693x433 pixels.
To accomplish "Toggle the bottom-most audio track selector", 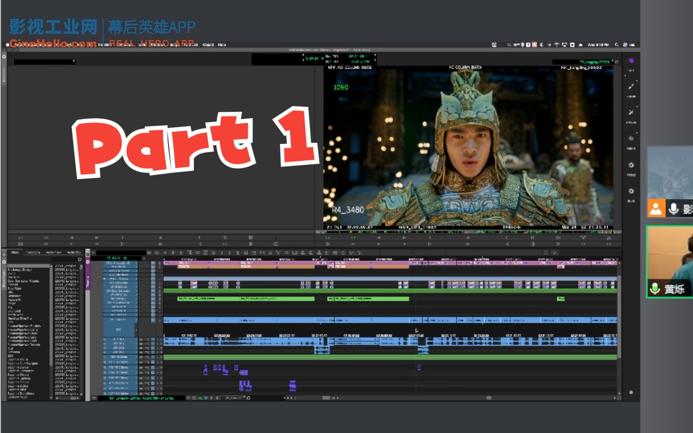I will [120, 393].
